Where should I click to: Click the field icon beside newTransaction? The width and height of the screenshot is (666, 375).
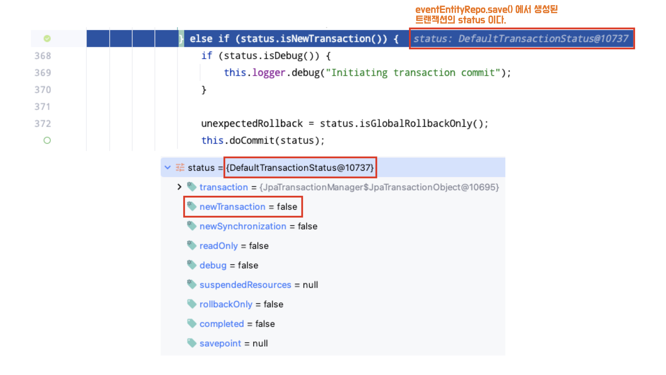pyautogui.click(x=191, y=206)
